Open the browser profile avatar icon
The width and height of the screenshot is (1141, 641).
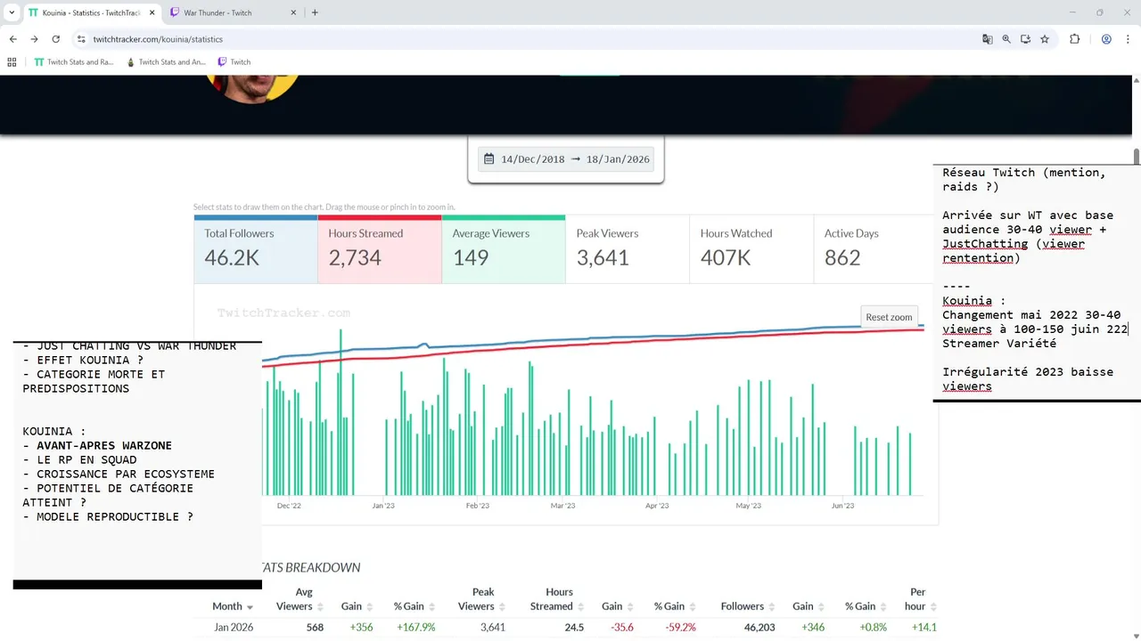tap(1106, 39)
